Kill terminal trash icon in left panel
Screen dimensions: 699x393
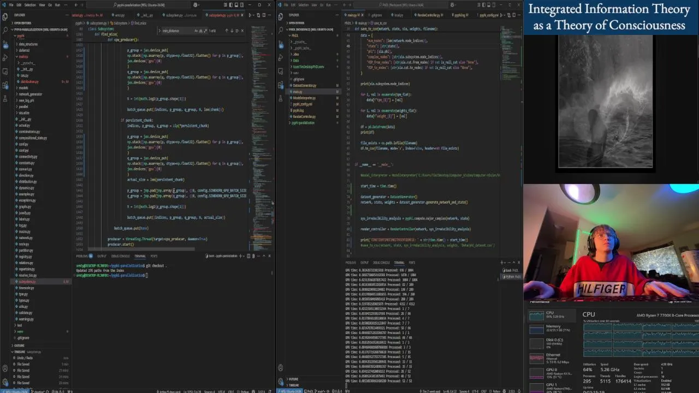click(253, 256)
